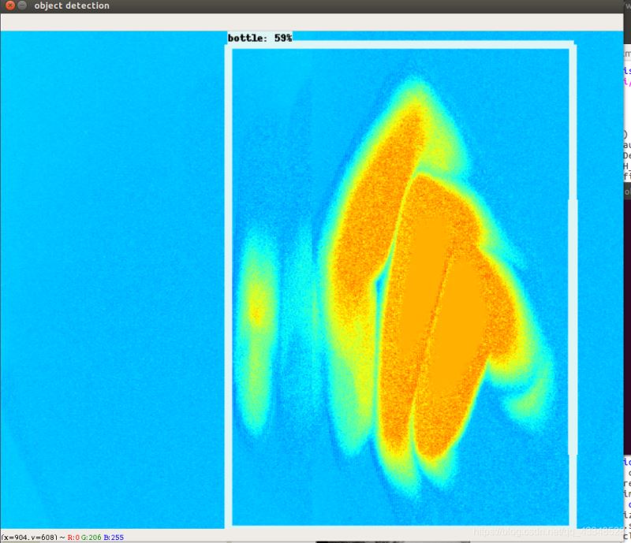The width and height of the screenshot is (631, 543).
Task: Click the 'object detection' title bar text
Action: [72, 6]
